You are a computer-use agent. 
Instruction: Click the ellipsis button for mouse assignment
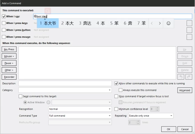[190, 37]
